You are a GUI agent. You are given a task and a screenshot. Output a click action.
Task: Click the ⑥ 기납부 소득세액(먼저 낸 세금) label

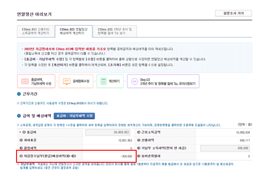click(162, 148)
